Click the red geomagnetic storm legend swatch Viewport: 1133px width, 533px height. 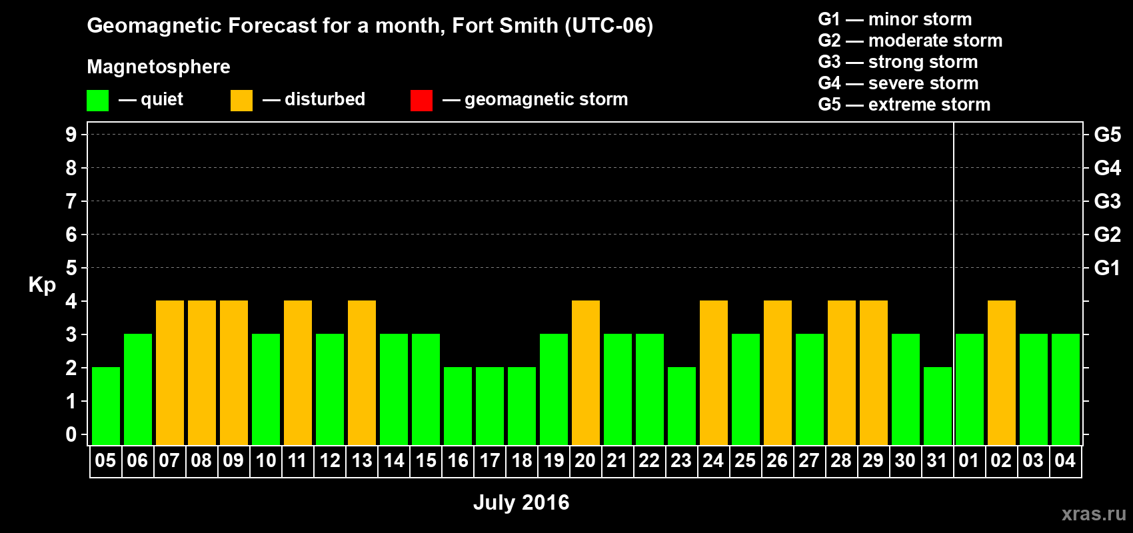[x=421, y=101]
